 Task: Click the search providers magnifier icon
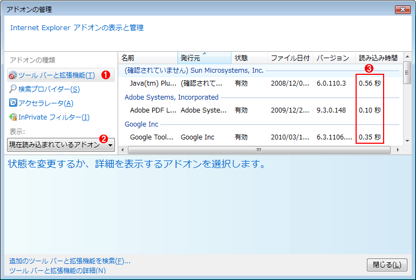click(x=13, y=89)
